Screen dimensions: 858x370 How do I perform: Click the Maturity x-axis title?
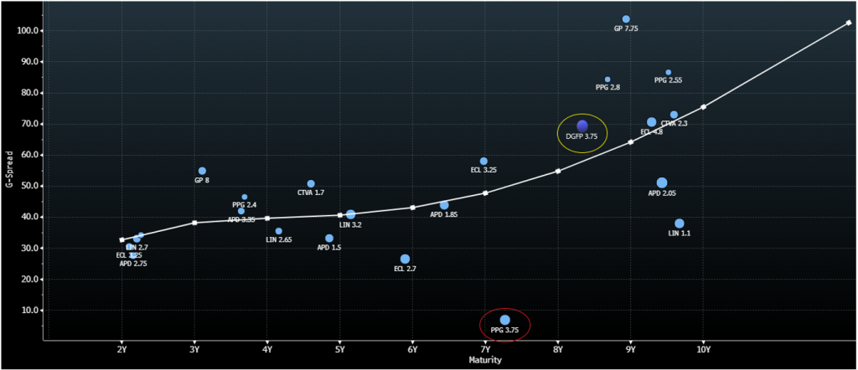pos(484,361)
